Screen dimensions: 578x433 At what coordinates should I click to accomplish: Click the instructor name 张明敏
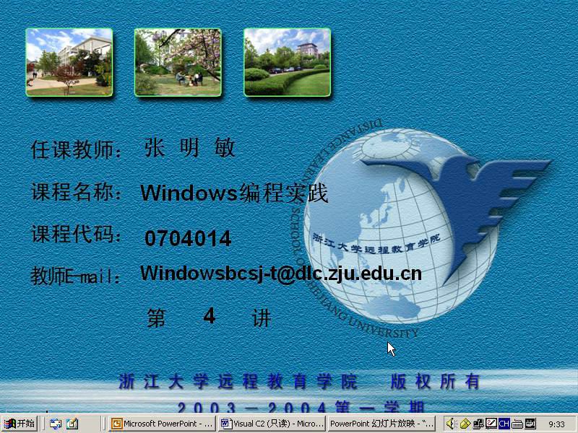189,148
